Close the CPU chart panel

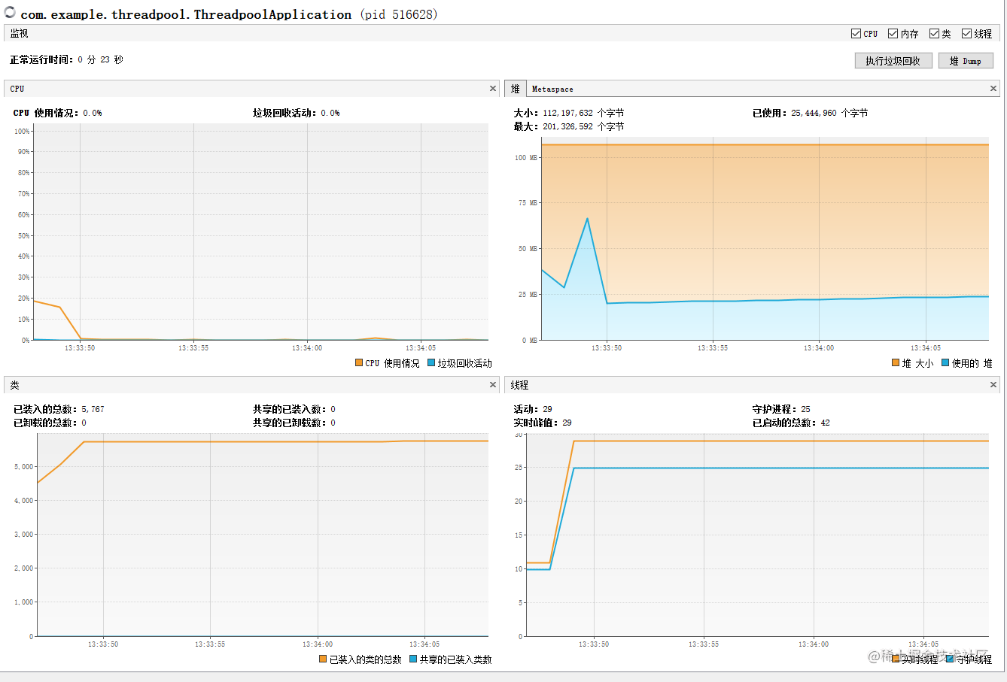pyautogui.click(x=493, y=88)
